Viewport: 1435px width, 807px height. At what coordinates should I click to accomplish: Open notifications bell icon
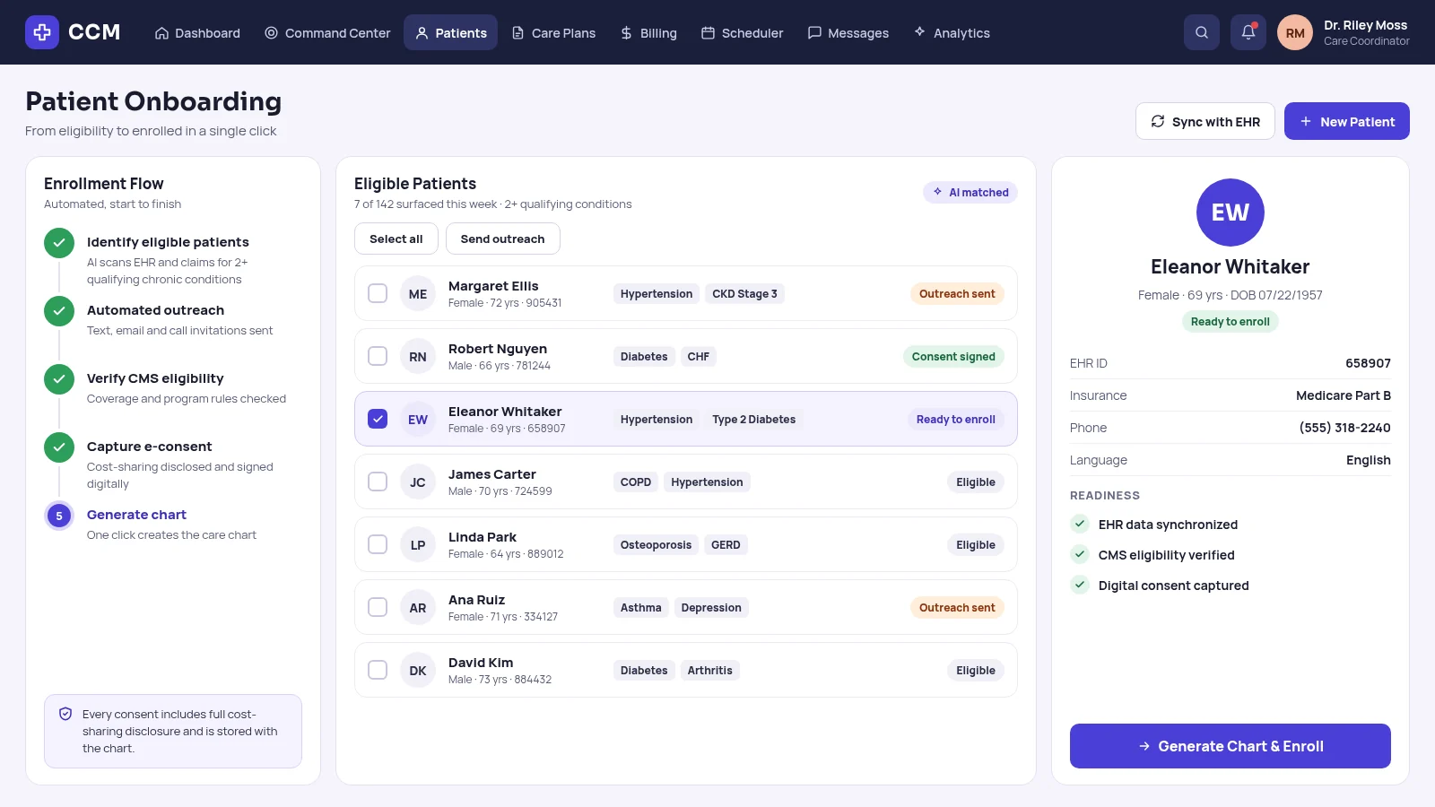coord(1248,32)
